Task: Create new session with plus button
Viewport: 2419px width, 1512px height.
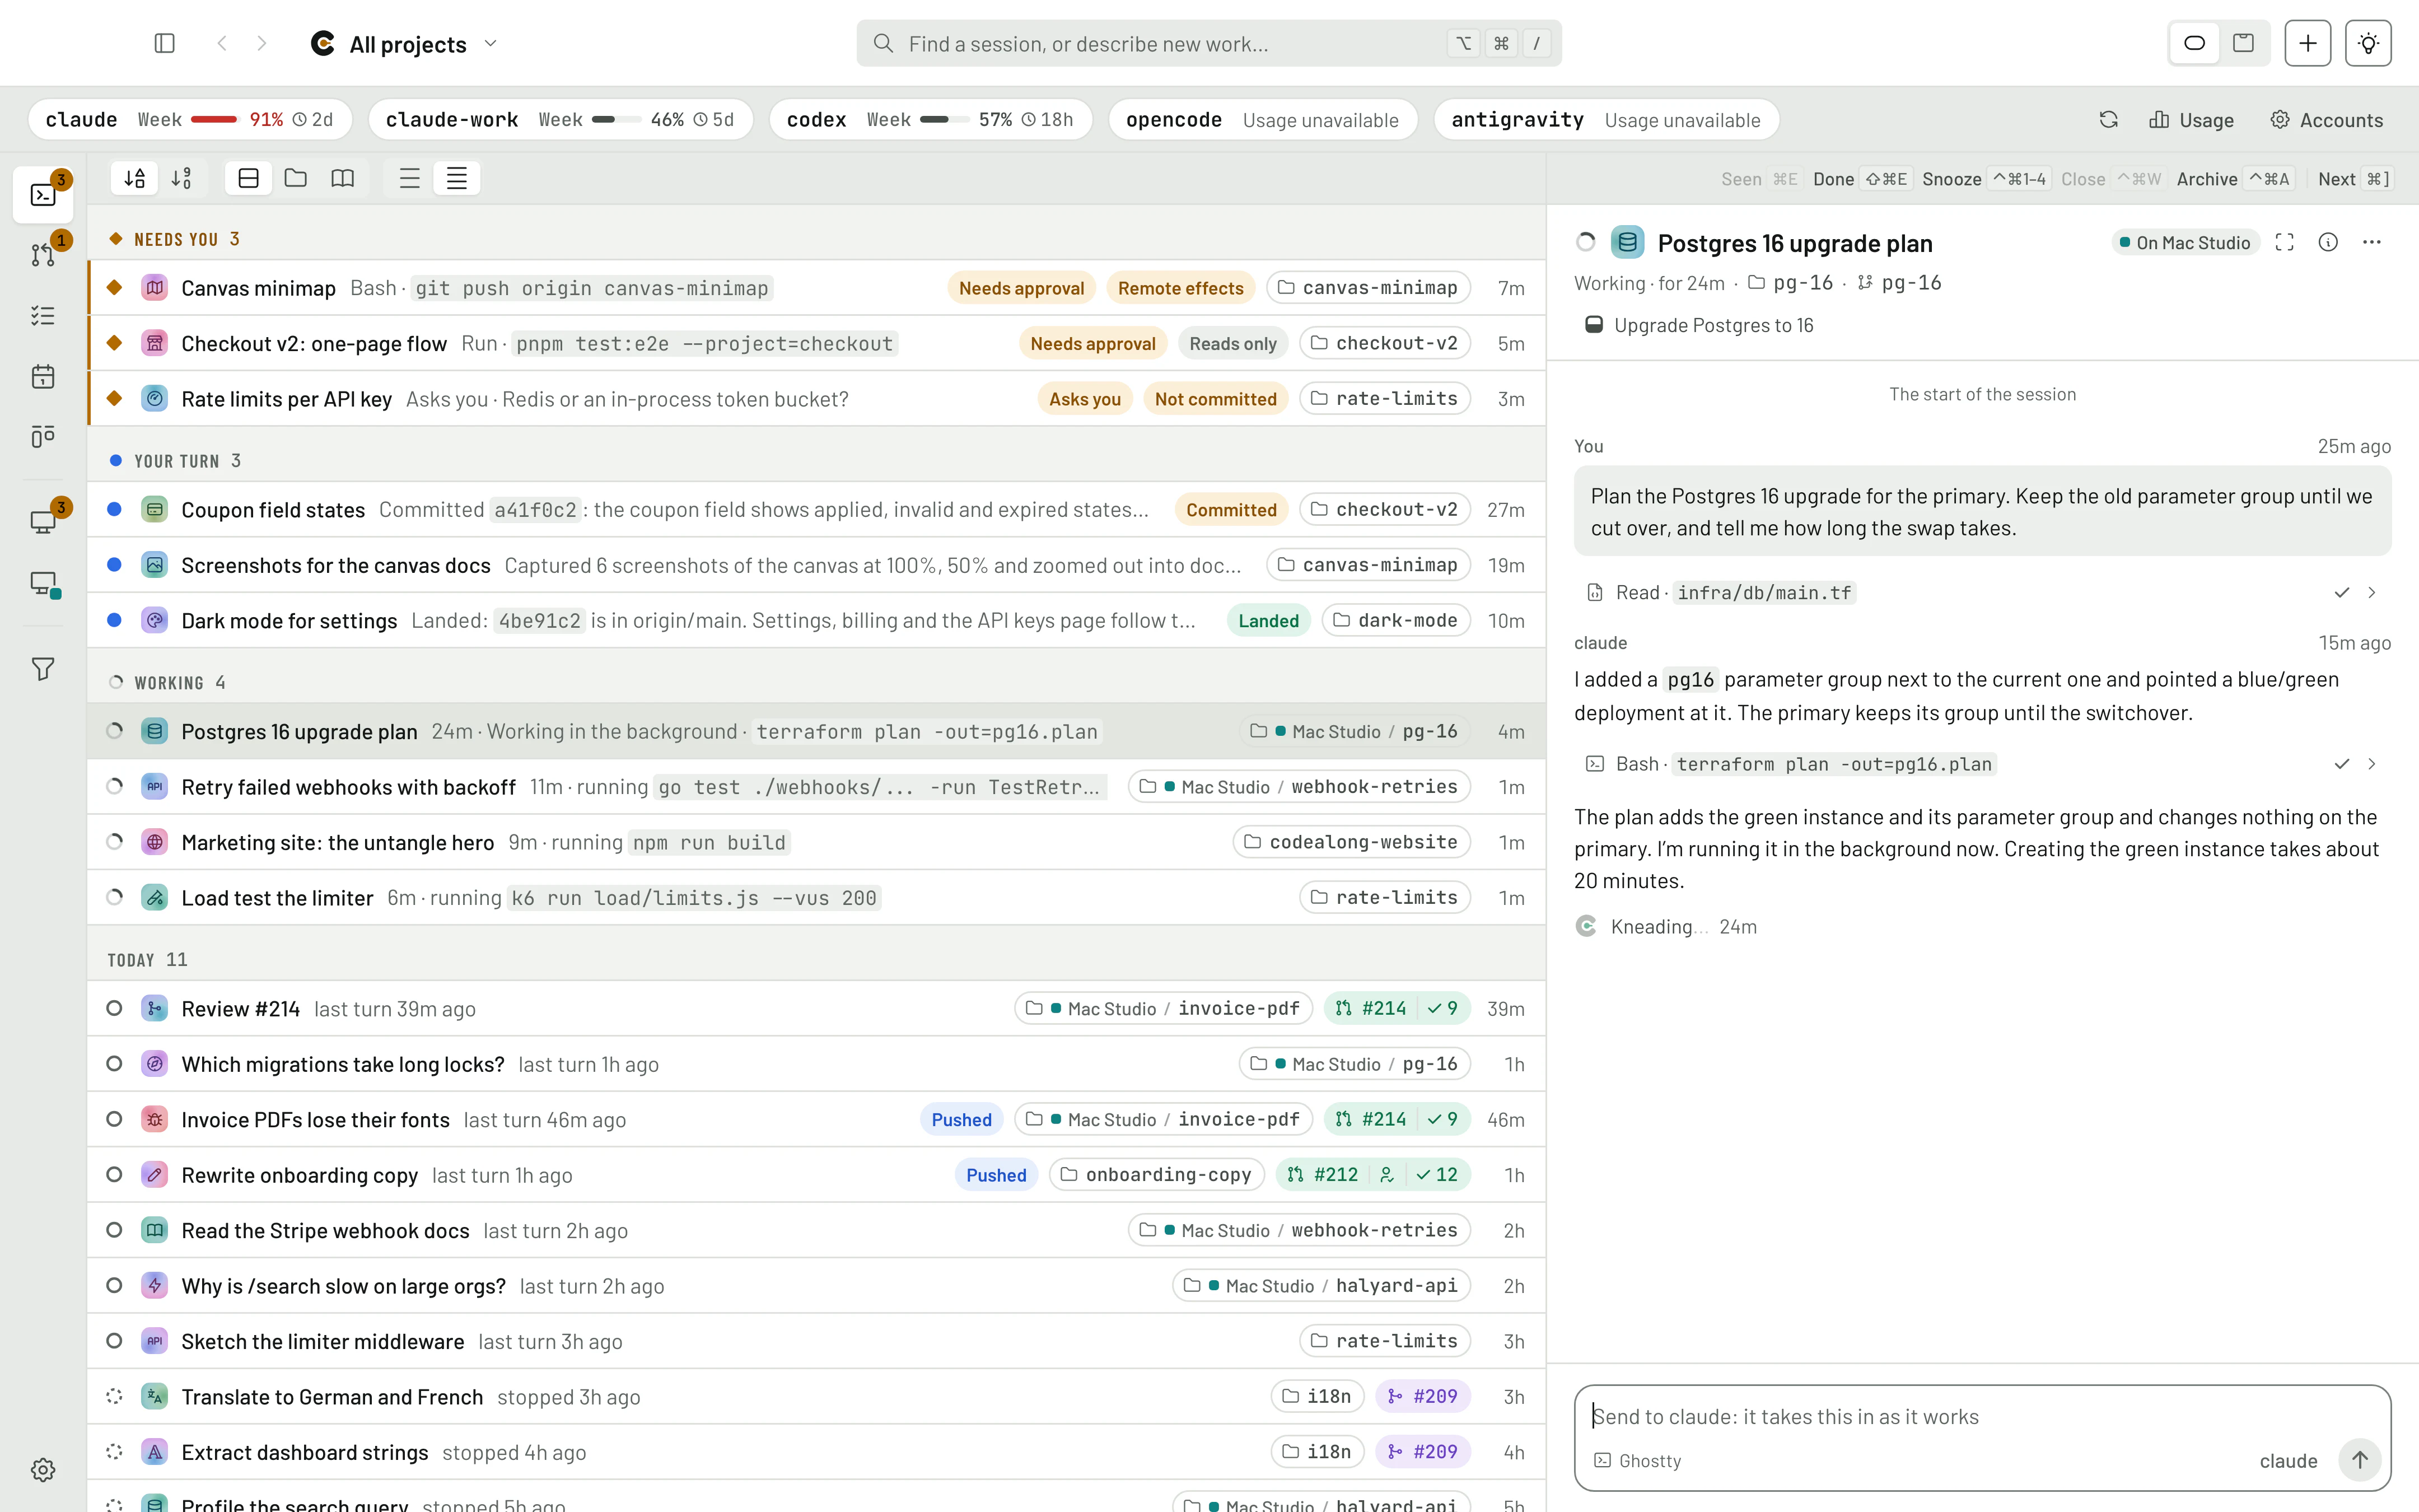Action: [x=2307, y=43]
